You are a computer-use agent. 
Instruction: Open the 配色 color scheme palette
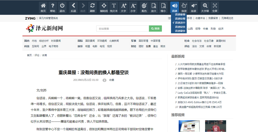(x=144, y=7)
